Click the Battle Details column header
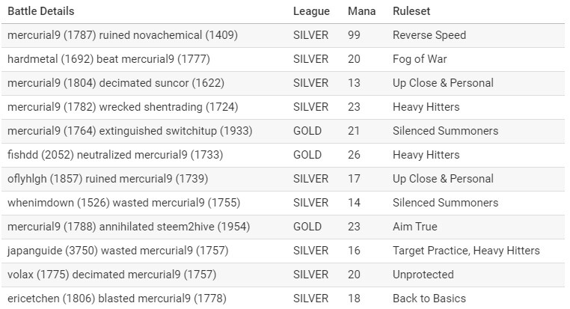570x309 pixels. click(x=40, y=11)
